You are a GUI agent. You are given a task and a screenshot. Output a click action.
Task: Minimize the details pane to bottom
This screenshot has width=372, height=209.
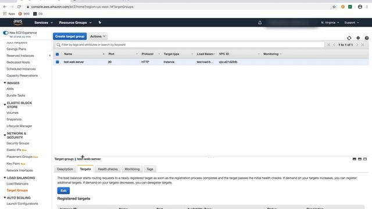point(354,159)
